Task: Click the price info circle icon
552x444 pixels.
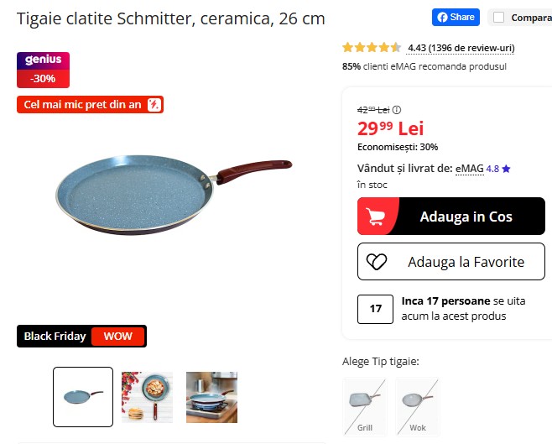Action: 397,110
